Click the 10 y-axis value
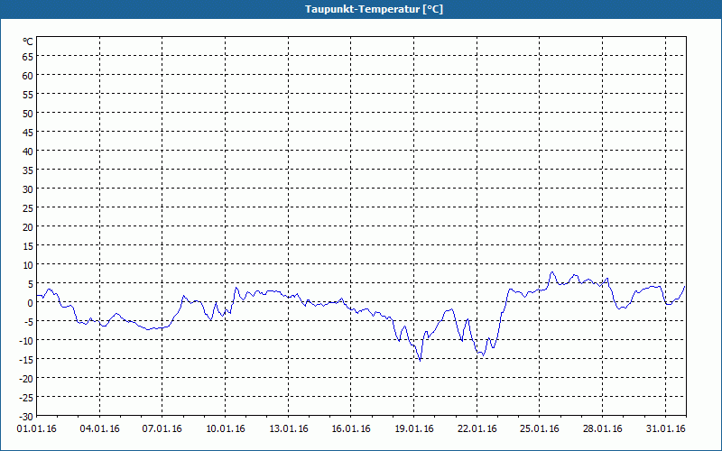 tap(28, 265)
